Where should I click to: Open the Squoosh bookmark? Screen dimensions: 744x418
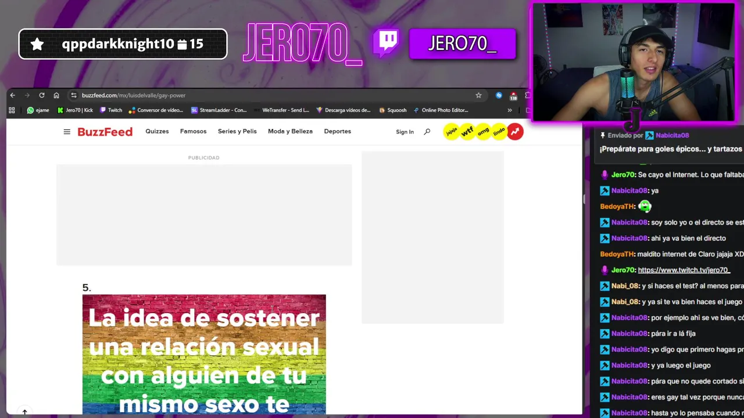coord(393,110)
